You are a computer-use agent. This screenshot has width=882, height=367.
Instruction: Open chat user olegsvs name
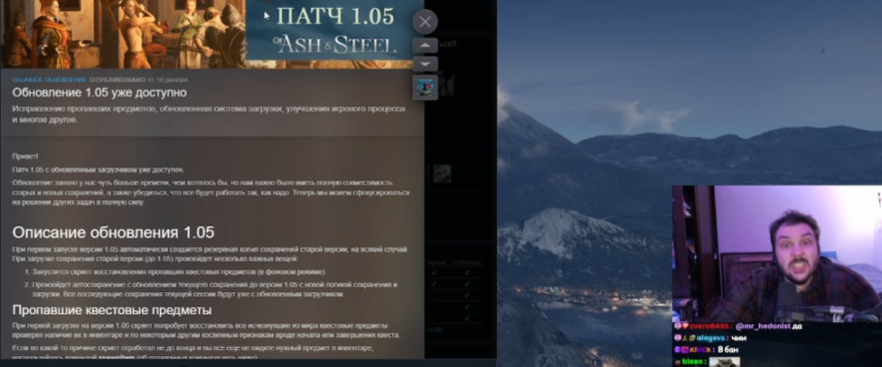(x=710, y=338)
